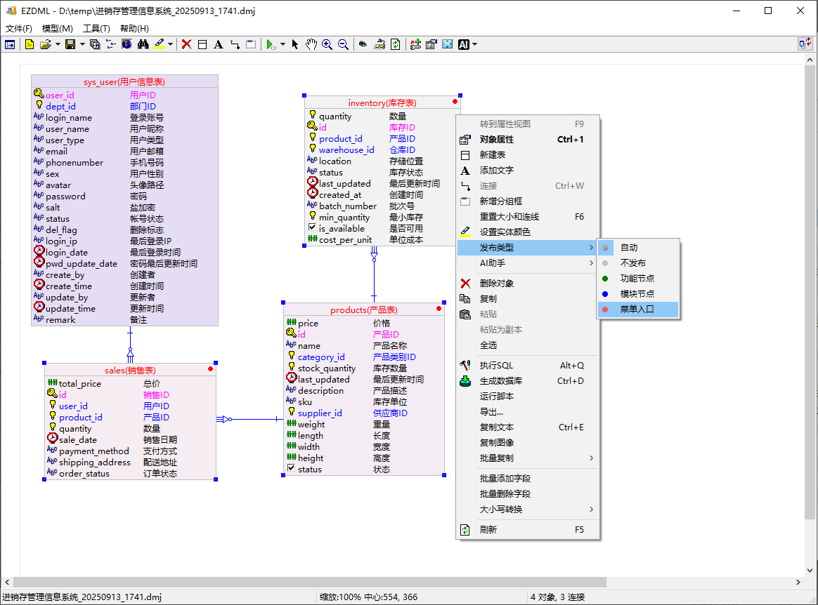The image size is (818, 605).
Task: Toggle the status checkbox in products table
Action: 291,469
